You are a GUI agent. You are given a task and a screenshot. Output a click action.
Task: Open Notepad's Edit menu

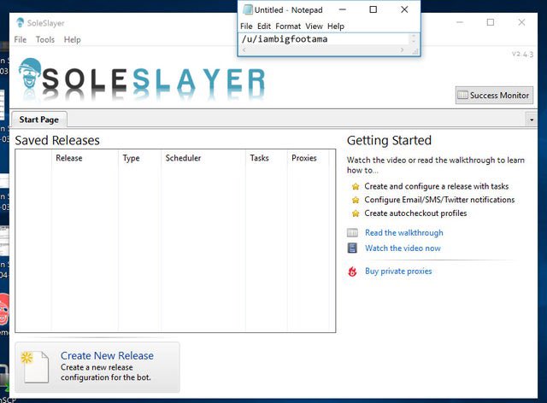(264, 26)
